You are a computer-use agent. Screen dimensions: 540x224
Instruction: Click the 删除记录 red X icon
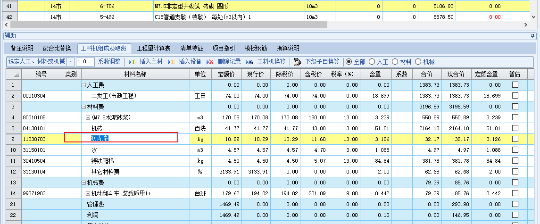tap(210, 62)
